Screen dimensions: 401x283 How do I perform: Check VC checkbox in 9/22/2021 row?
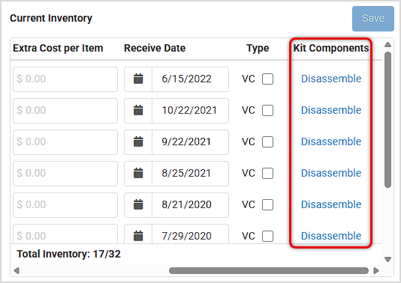tap(267, 141)
